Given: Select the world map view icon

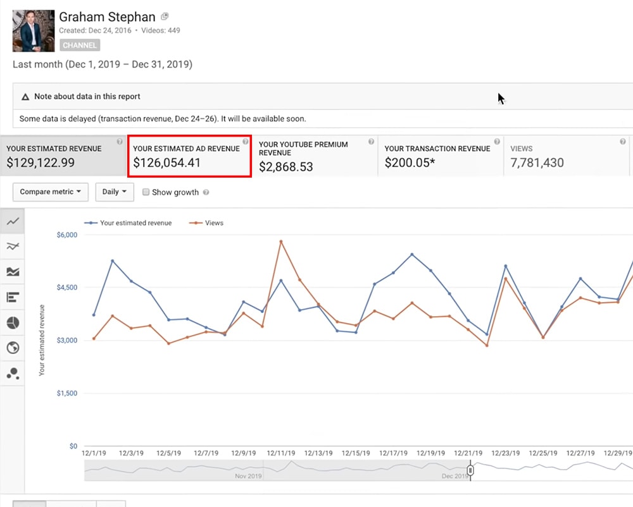Looking at the screenshot, I should click(x=13, y=348).
